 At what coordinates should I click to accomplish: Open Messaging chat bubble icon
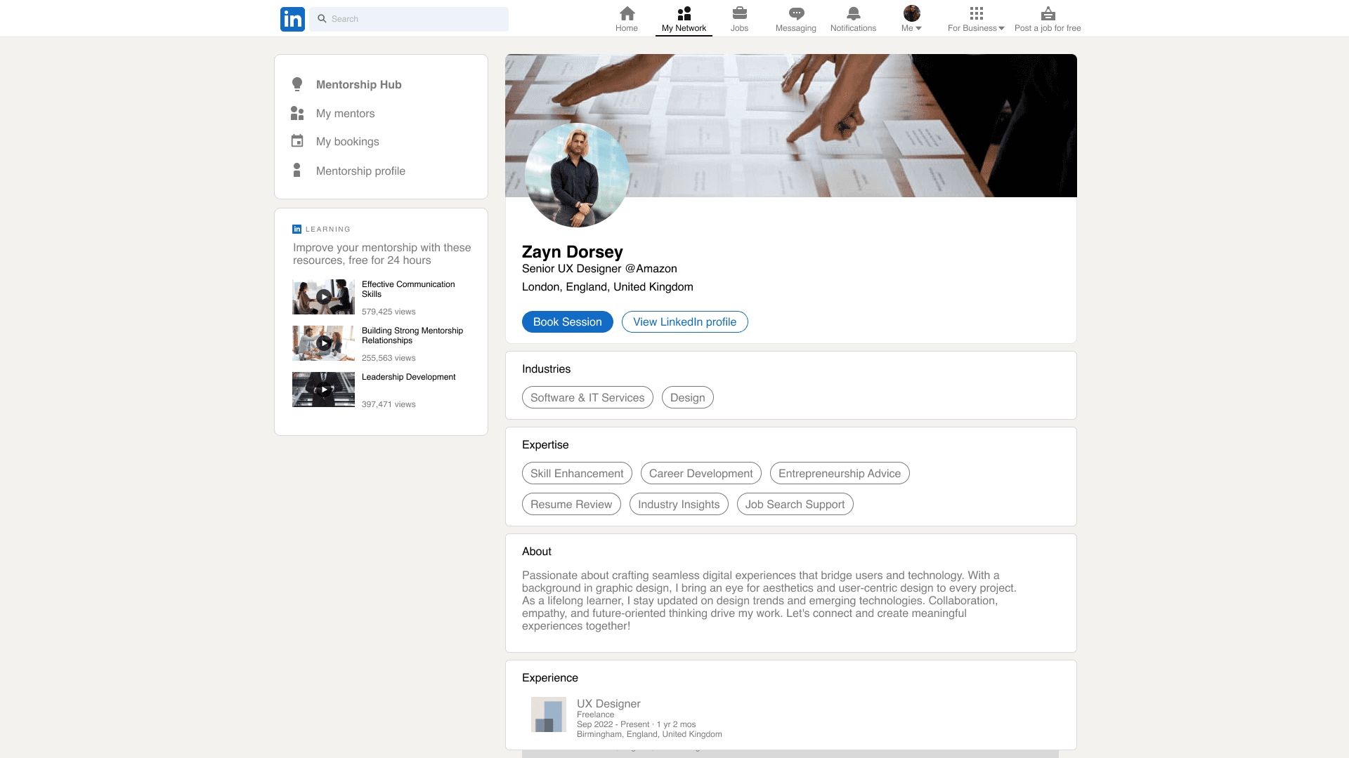(795, 13)
